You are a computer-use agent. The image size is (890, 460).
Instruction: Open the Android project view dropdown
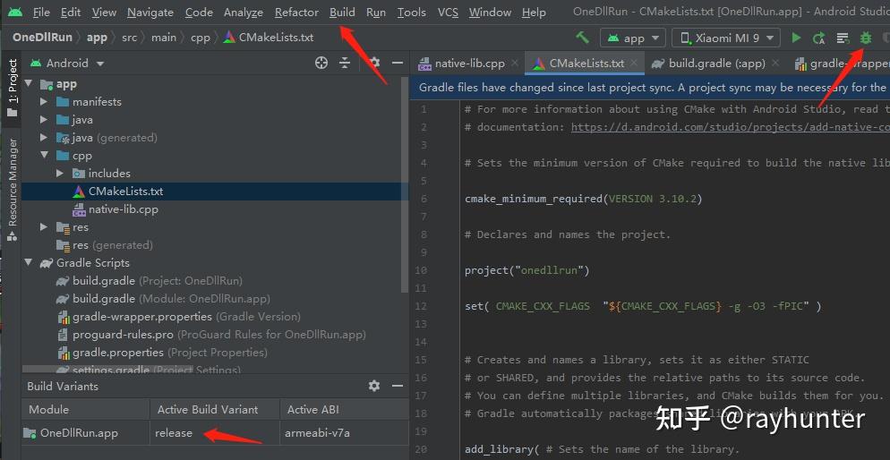(x=67, y=63)
